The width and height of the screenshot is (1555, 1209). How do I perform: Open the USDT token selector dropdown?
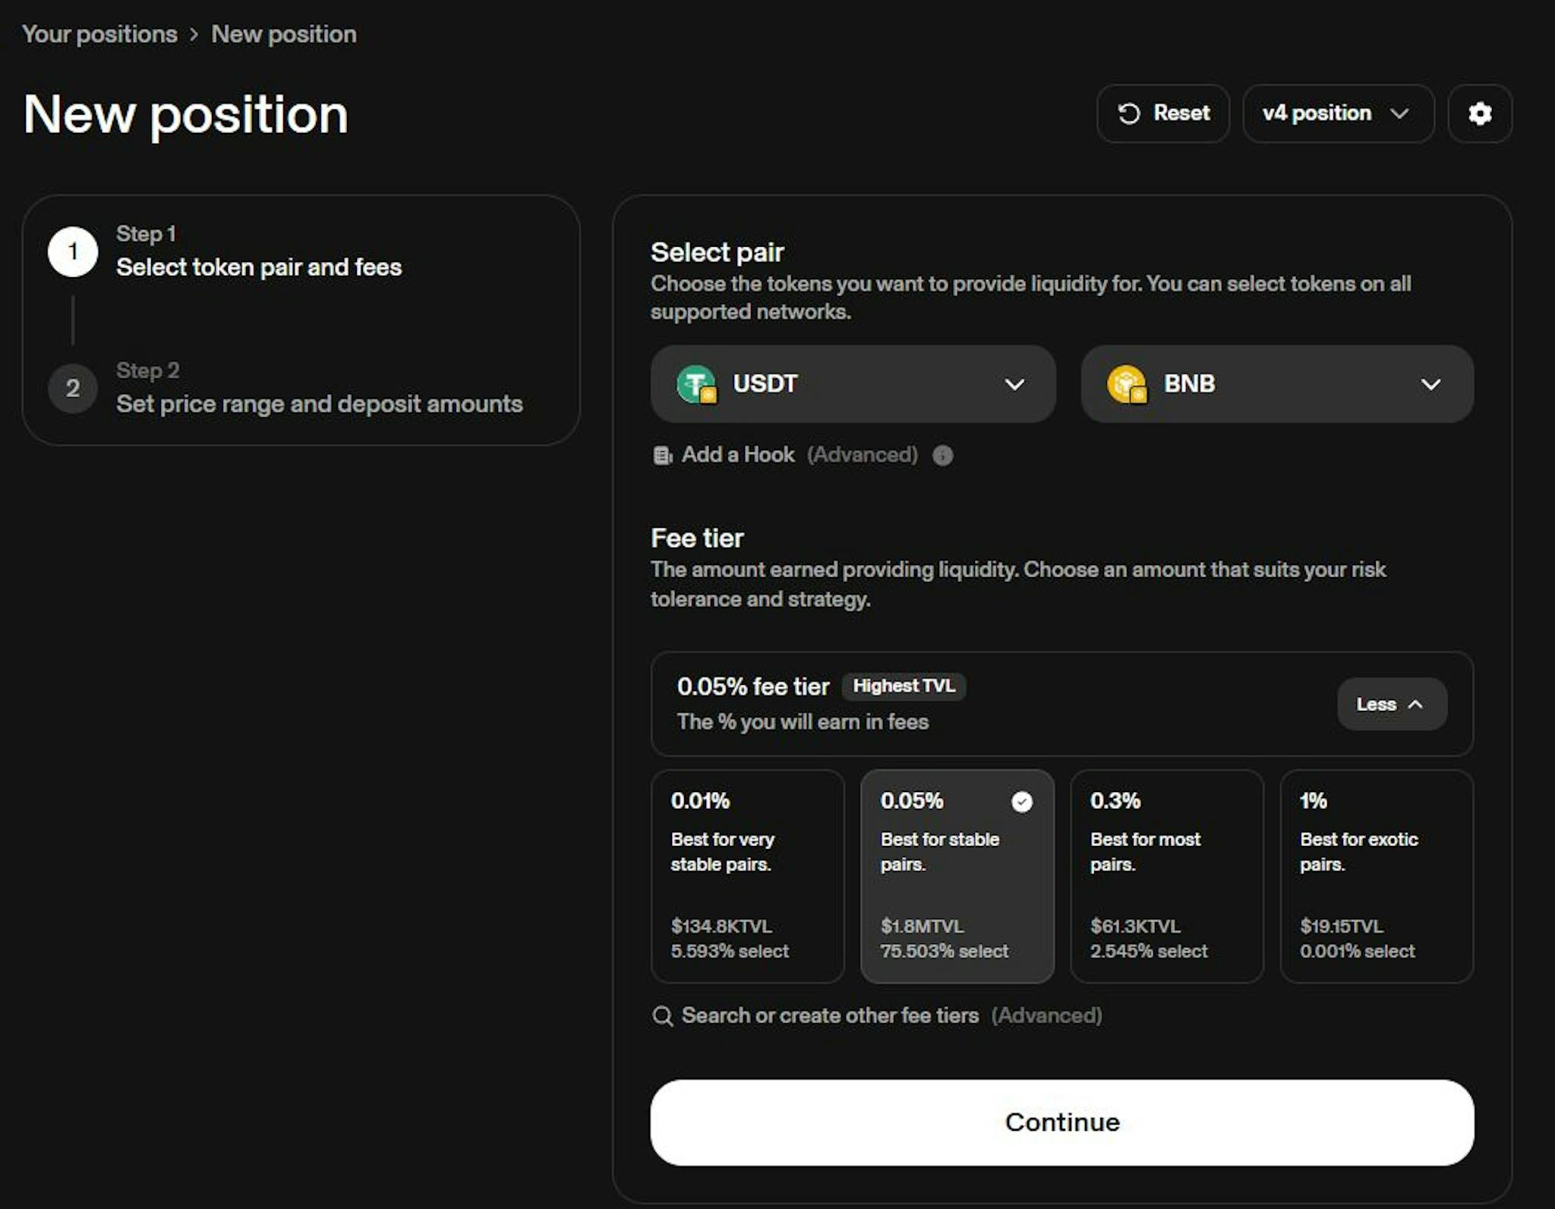click(x=853, y=384)
